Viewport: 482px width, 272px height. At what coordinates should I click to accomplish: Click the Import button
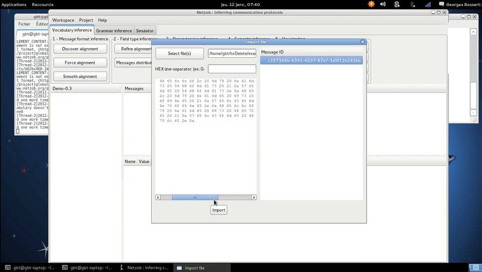pos(219,210)
